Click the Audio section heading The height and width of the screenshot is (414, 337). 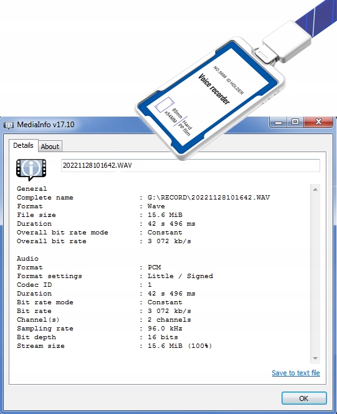tap(27, 259)
